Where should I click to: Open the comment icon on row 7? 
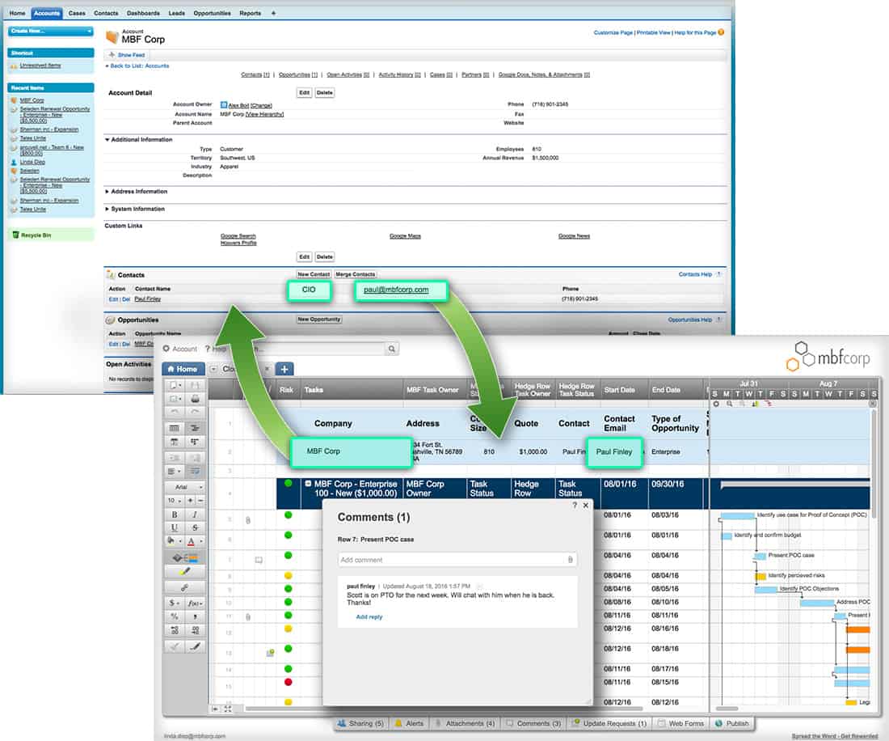click(259, 560)
